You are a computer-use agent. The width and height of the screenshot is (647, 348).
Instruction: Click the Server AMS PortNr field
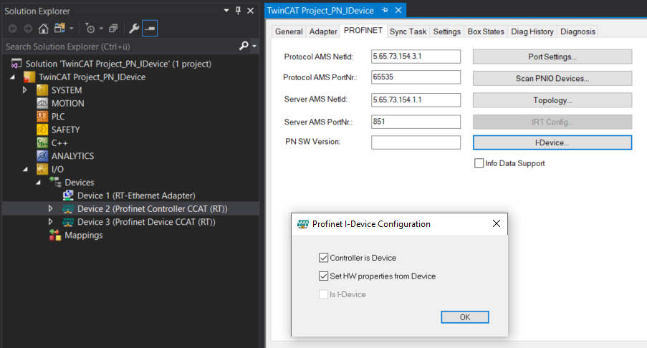(416, 122)
